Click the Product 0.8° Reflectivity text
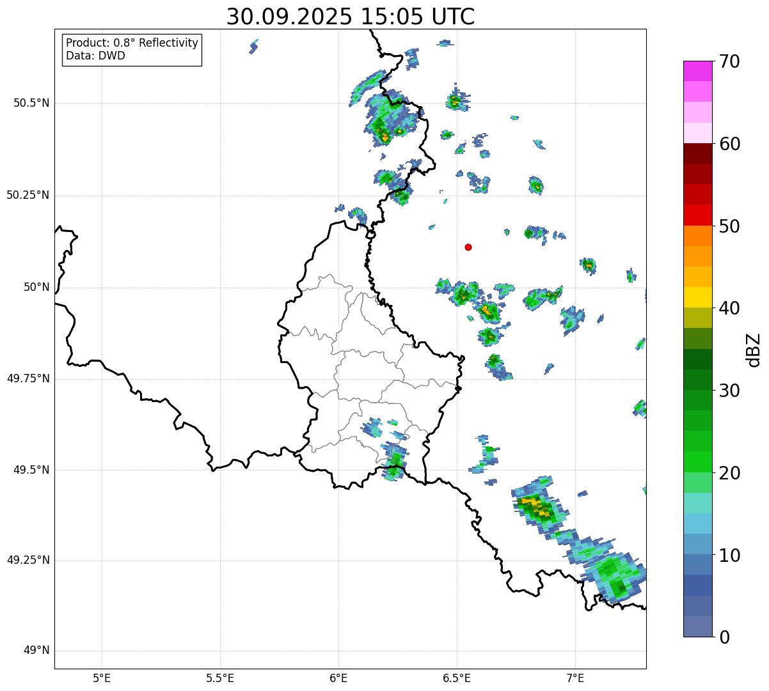Viewport: 769px width, 691px height. [x=132, y=43]
